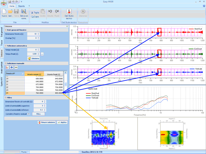Click Istante iniziale column header
This screenshot has height=154, width=206.
point(34,74)
